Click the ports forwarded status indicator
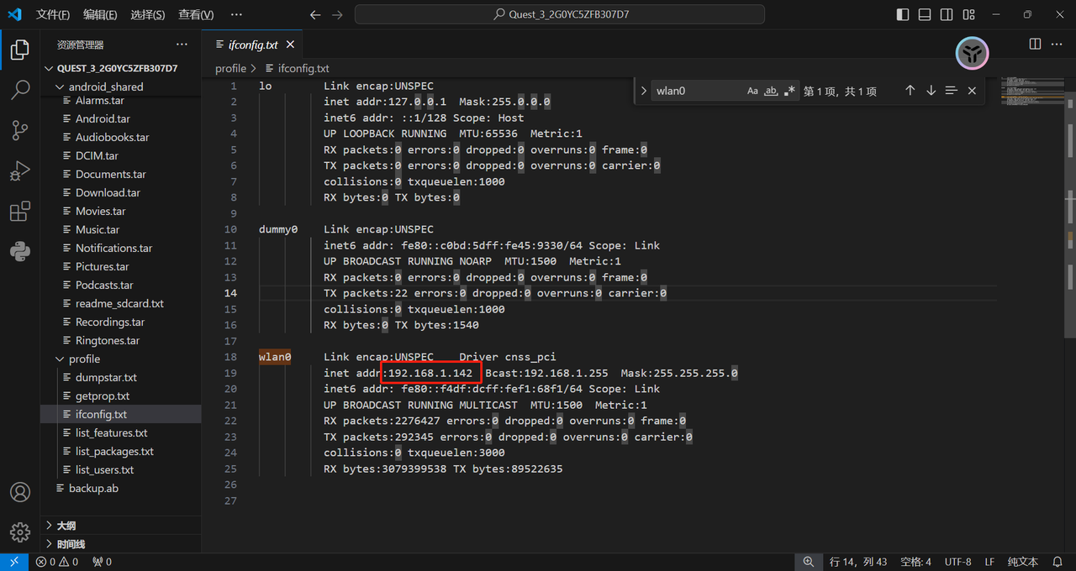 [x=102, y=562]
